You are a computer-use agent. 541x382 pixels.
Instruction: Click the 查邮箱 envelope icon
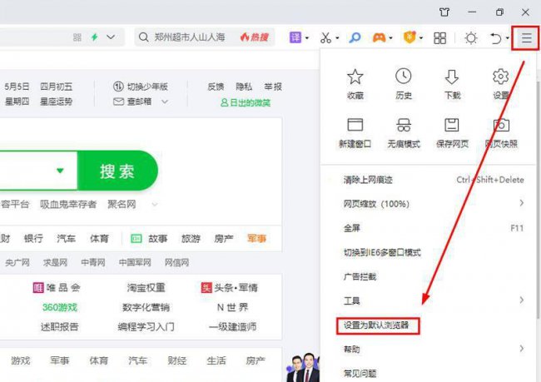pos(118,102)
